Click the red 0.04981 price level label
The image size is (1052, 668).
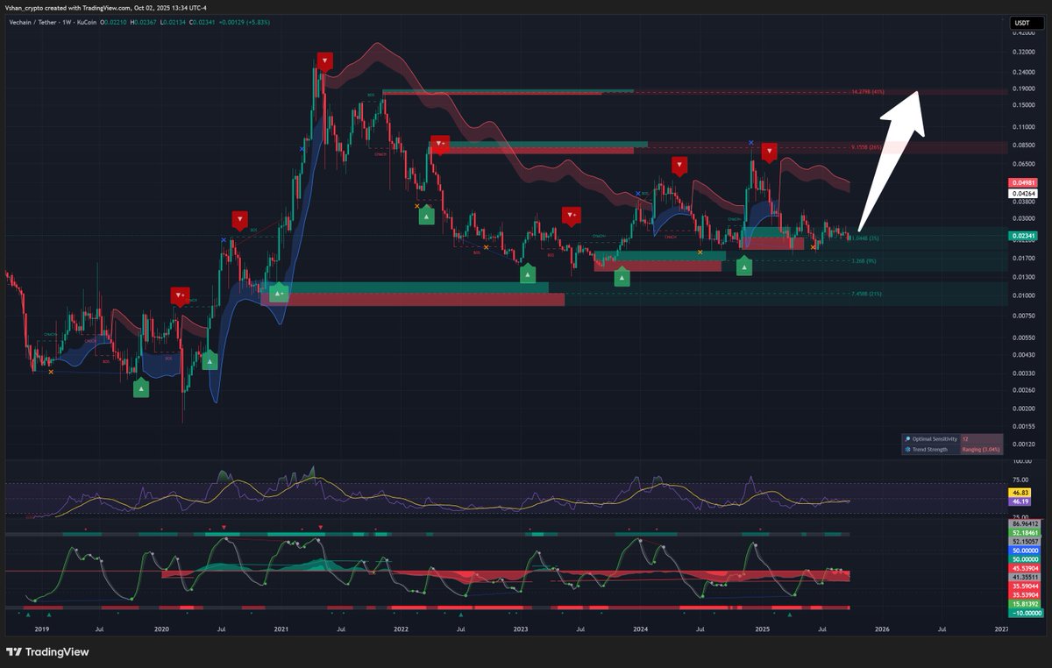(x=1023, y=184)
